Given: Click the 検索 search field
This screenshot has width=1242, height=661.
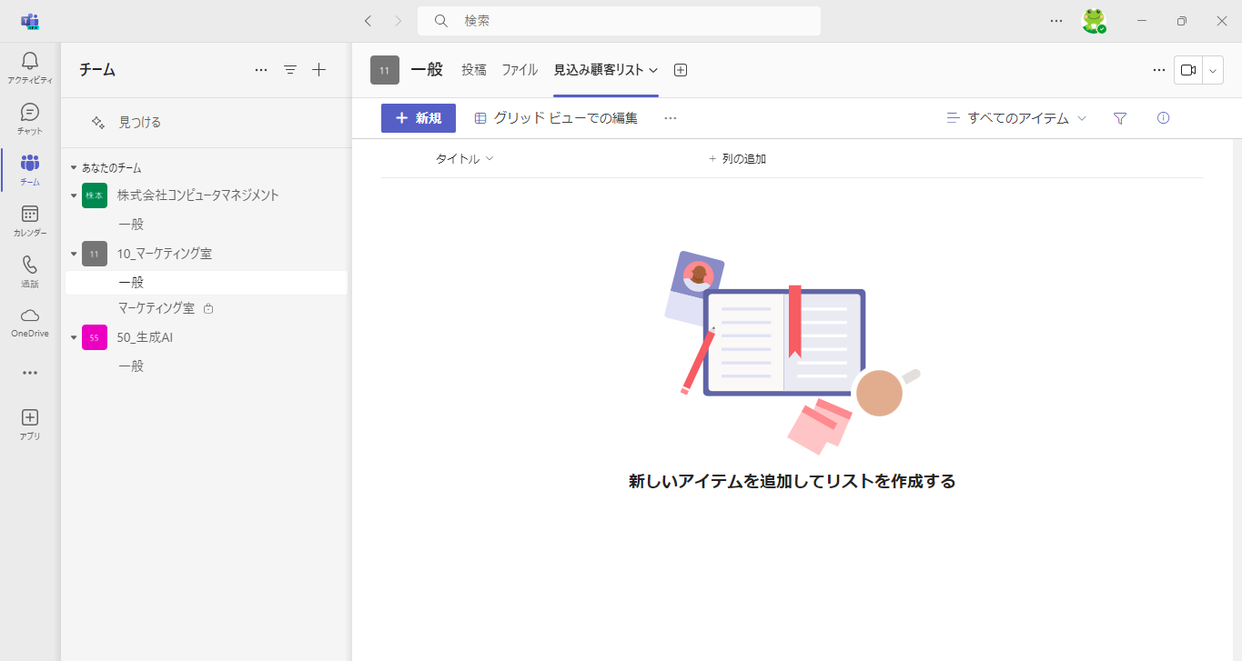Looking at the screenshot, I should coord(619,21).
